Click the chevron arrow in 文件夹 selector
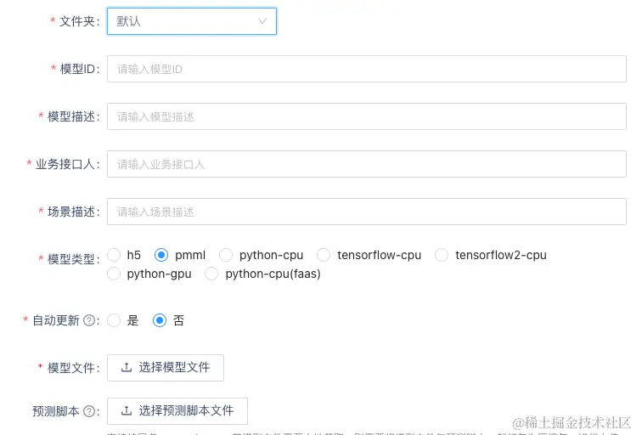This screenshot has width=636, height=435. [x=262, y=20]
